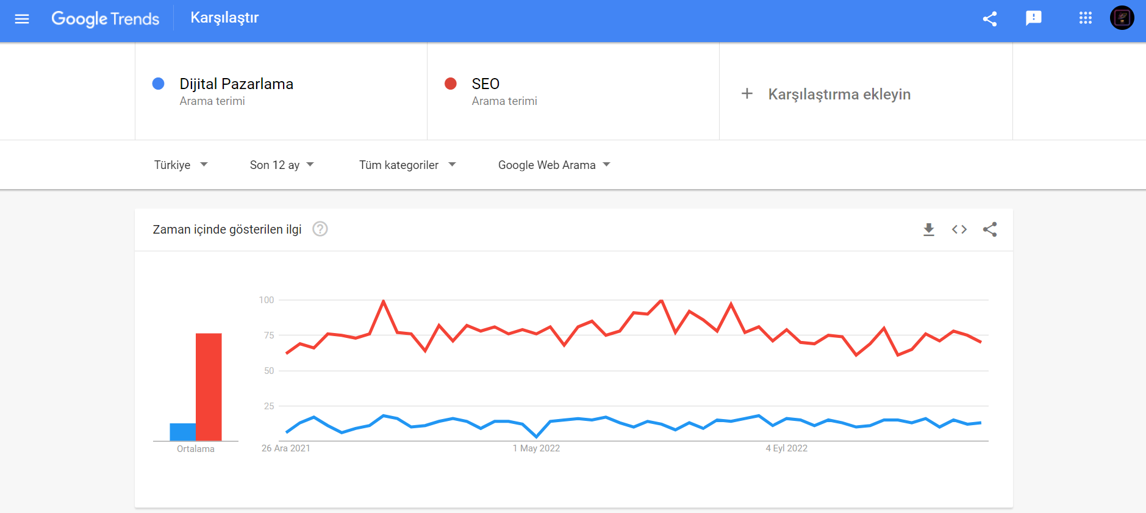This screenshot has width=1146, height=513.
Task: Select the Karşılaştır page title
Action: [x=224, y=18]
